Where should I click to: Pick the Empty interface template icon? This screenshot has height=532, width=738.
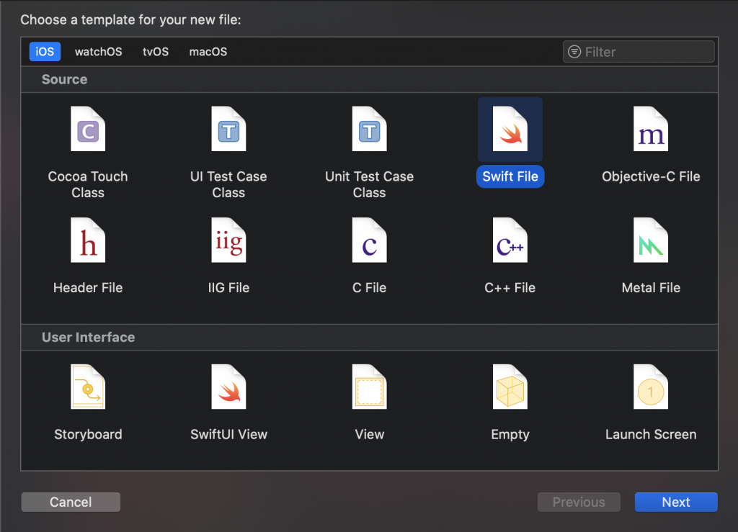pos(510,387)
